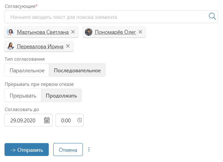The image size is (223, 162).
Task: Click Пономарёв Олег avatar
Action: click(88, 32)
